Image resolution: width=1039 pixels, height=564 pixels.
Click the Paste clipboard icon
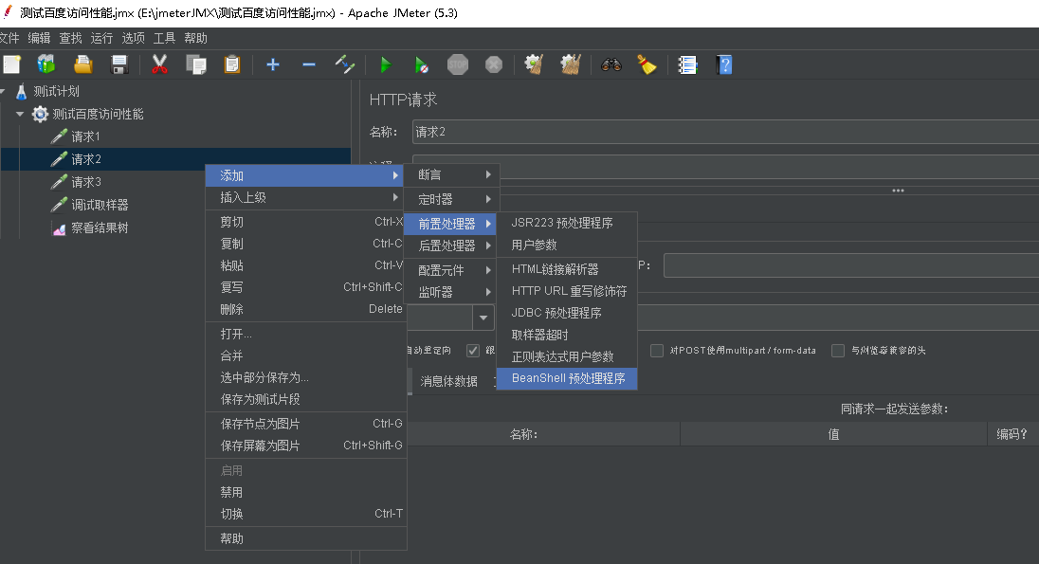tap(232, 64)
